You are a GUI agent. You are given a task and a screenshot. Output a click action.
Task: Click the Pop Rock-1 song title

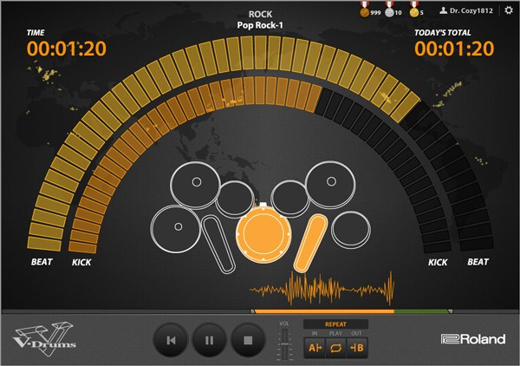click(x=260, y=25)
